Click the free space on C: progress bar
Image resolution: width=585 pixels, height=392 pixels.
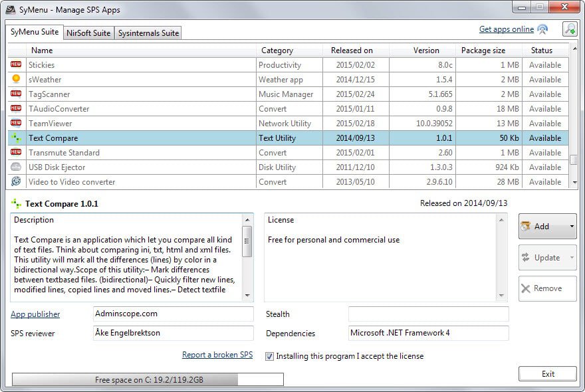coord(148,379)
